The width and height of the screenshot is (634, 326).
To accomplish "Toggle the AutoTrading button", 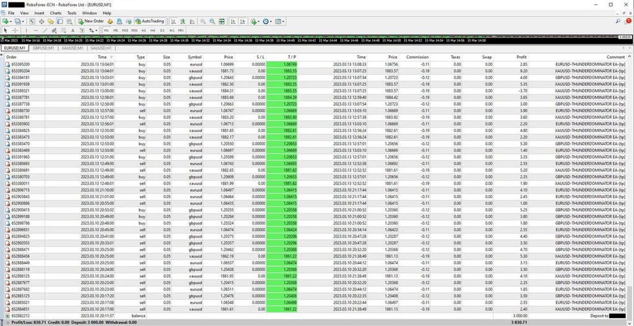I will (x=149, y=21).
